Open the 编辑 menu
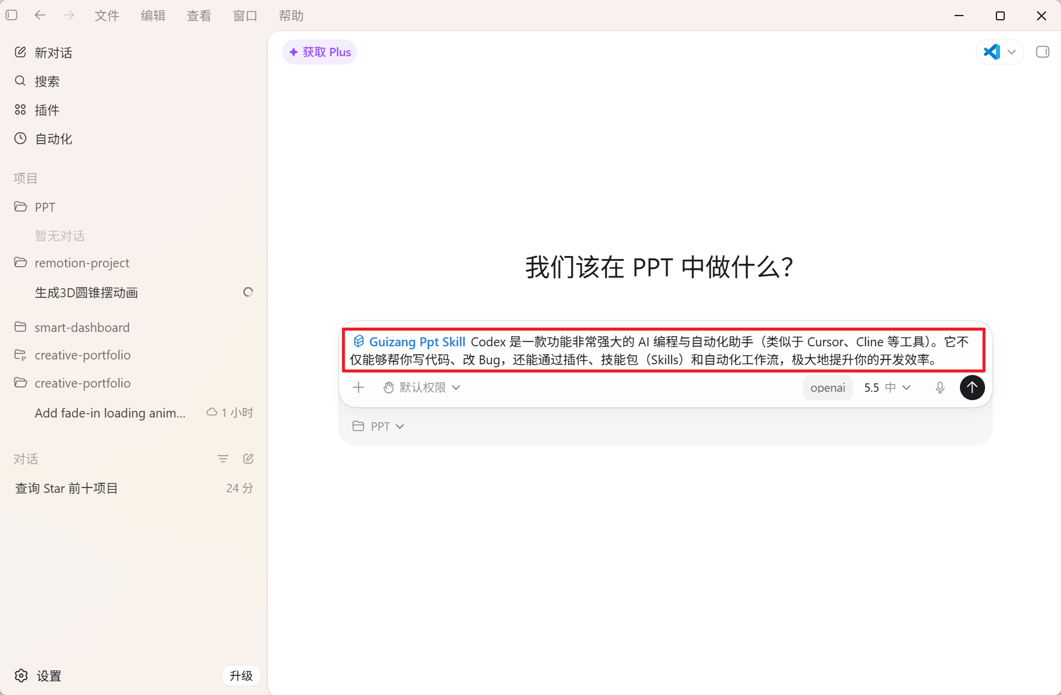 coord(153,16)
